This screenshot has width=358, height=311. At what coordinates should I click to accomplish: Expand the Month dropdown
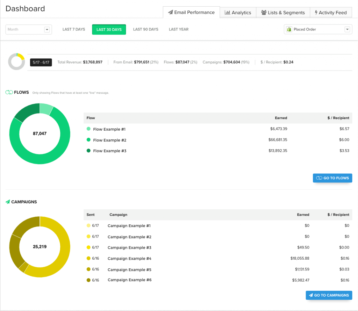29,29
